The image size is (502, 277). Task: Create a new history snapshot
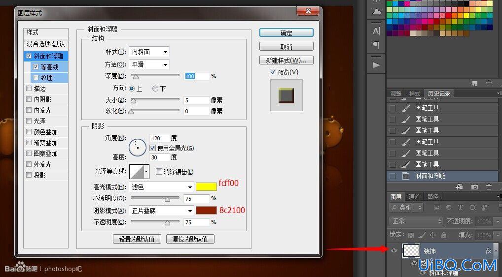pos(474,187)
